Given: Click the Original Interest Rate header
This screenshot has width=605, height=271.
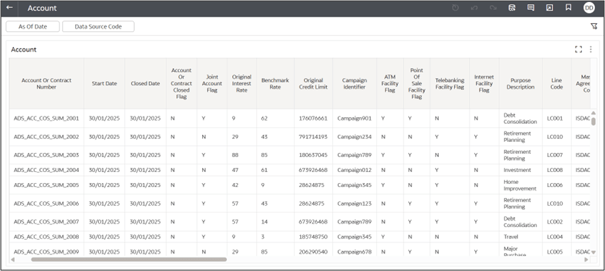Looking at the screenshot, I should (x=242, y=83).
